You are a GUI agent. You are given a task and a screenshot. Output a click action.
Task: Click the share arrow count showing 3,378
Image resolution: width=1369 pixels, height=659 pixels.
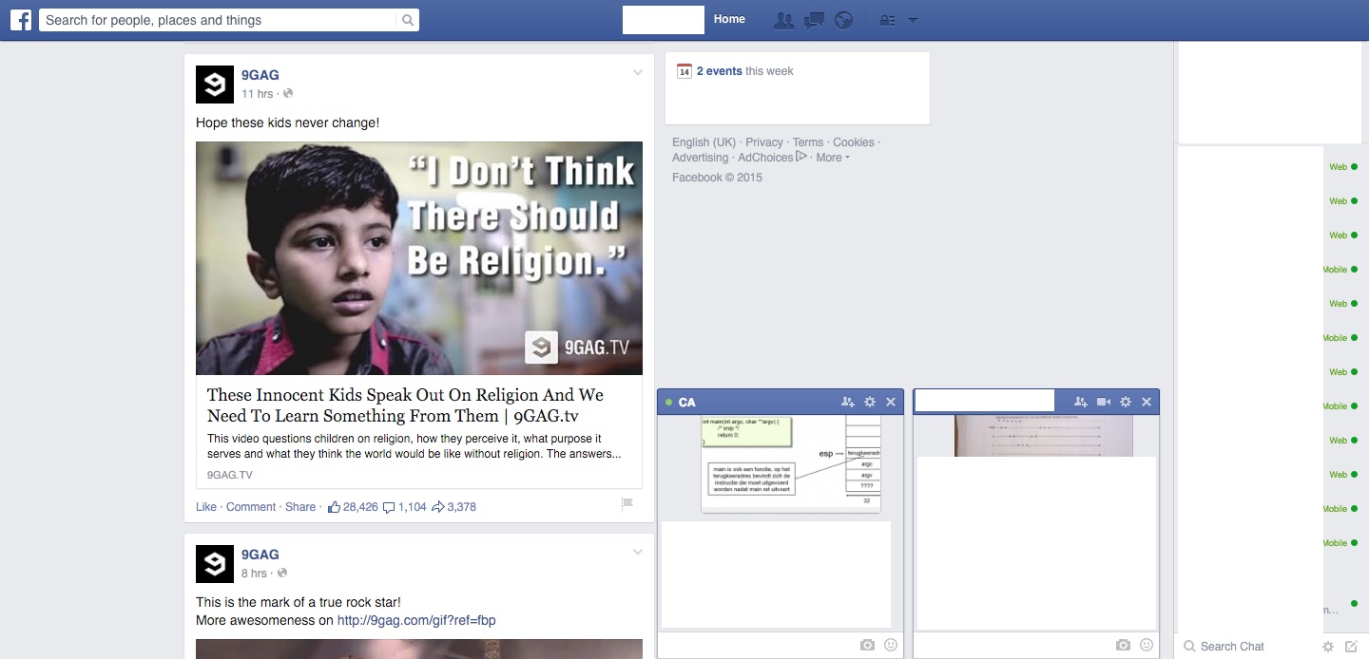click(453, 507)
